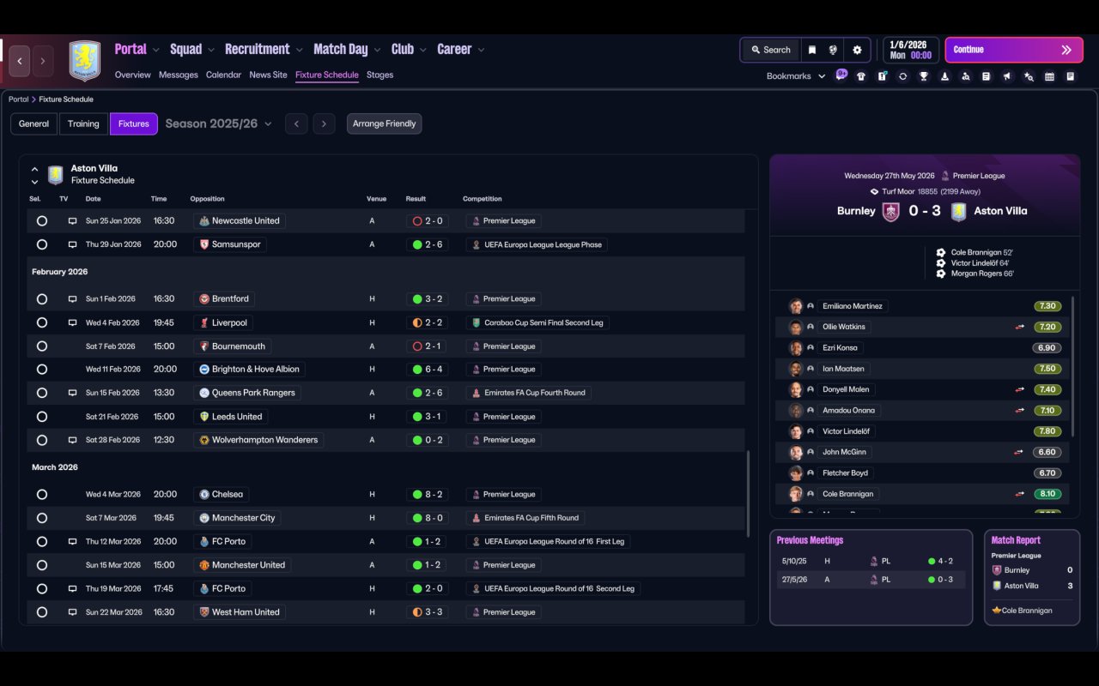Select the Brentford fixture radio button
Screen dimensions: 1099x686
coord(42,299)
